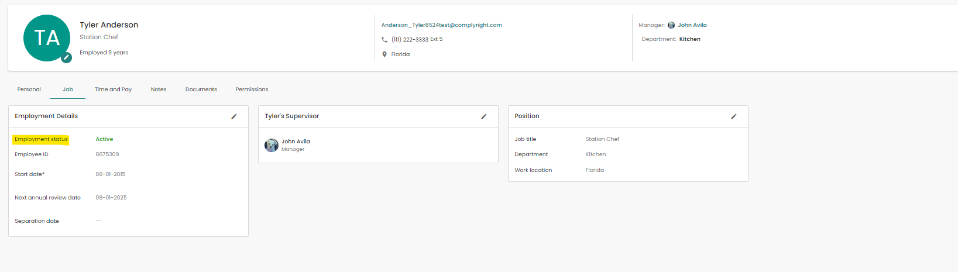
Task: Open manager John Avila link in header
Action: pyautogui.click(x=692, y=25)
